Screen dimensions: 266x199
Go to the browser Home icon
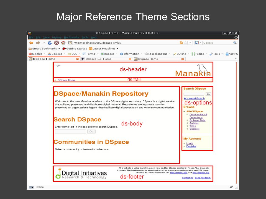point(63,43)
